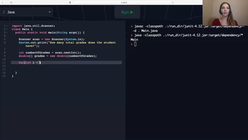
Task: Go back with the browser back arrow
Action: tap(3, 2)
